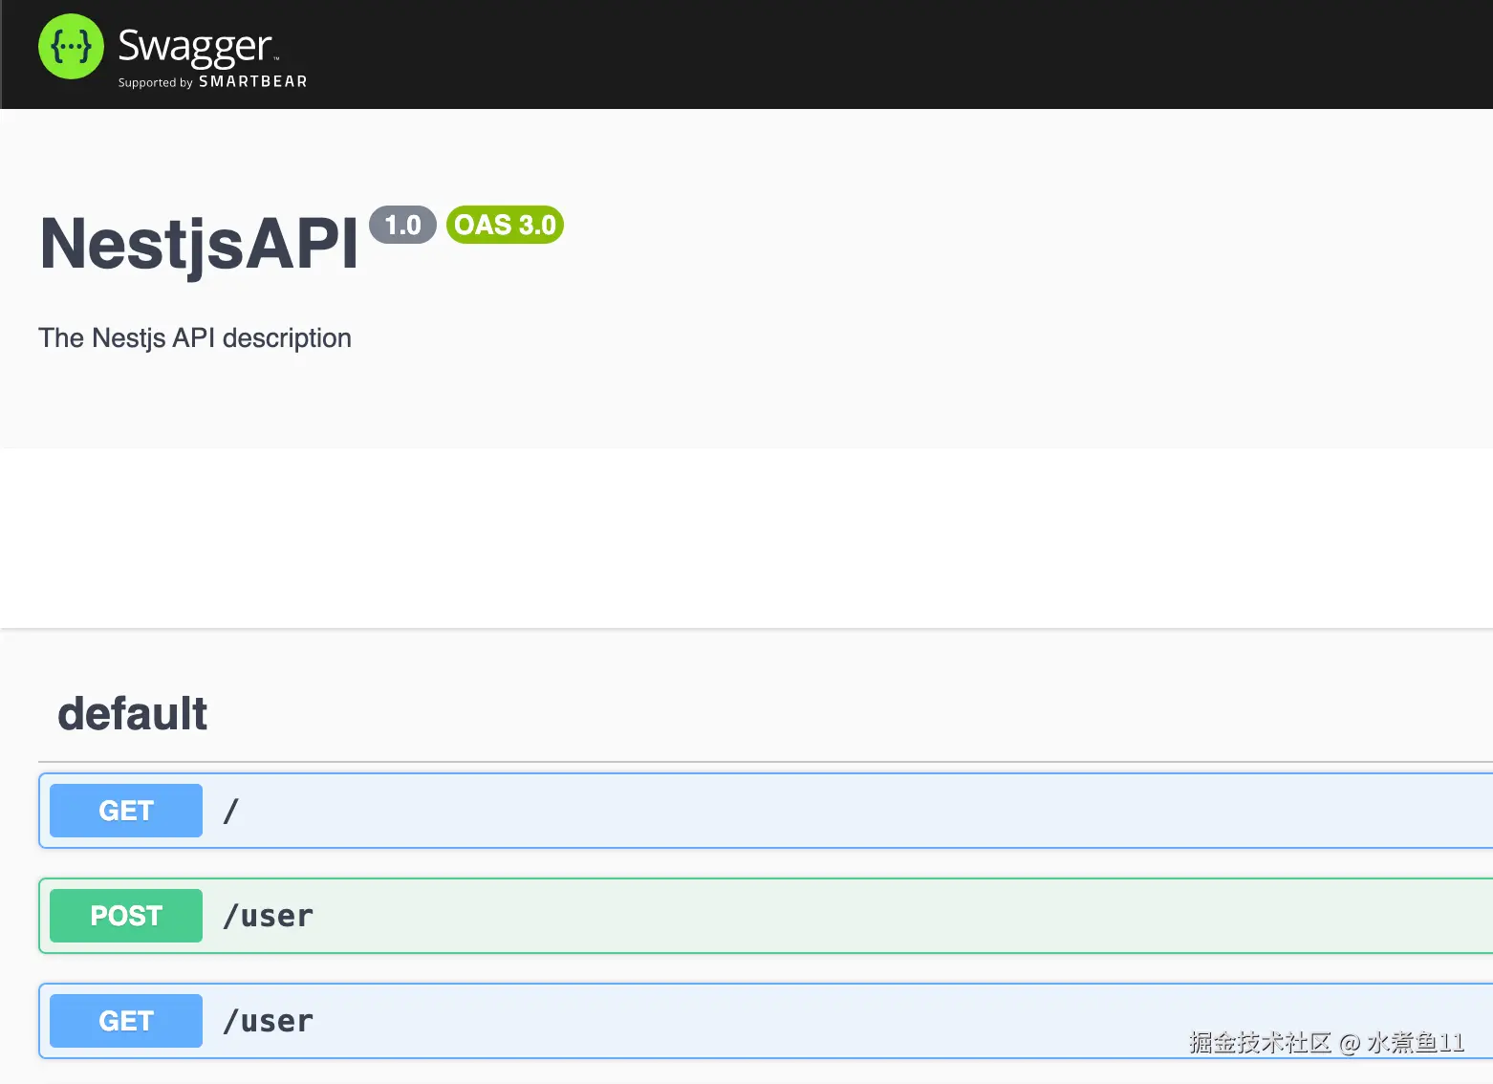The width and height of the screenshot is (1493, 1084).
Task: Click the SMARTBEAR text under the logo
Action: [253, 82]
